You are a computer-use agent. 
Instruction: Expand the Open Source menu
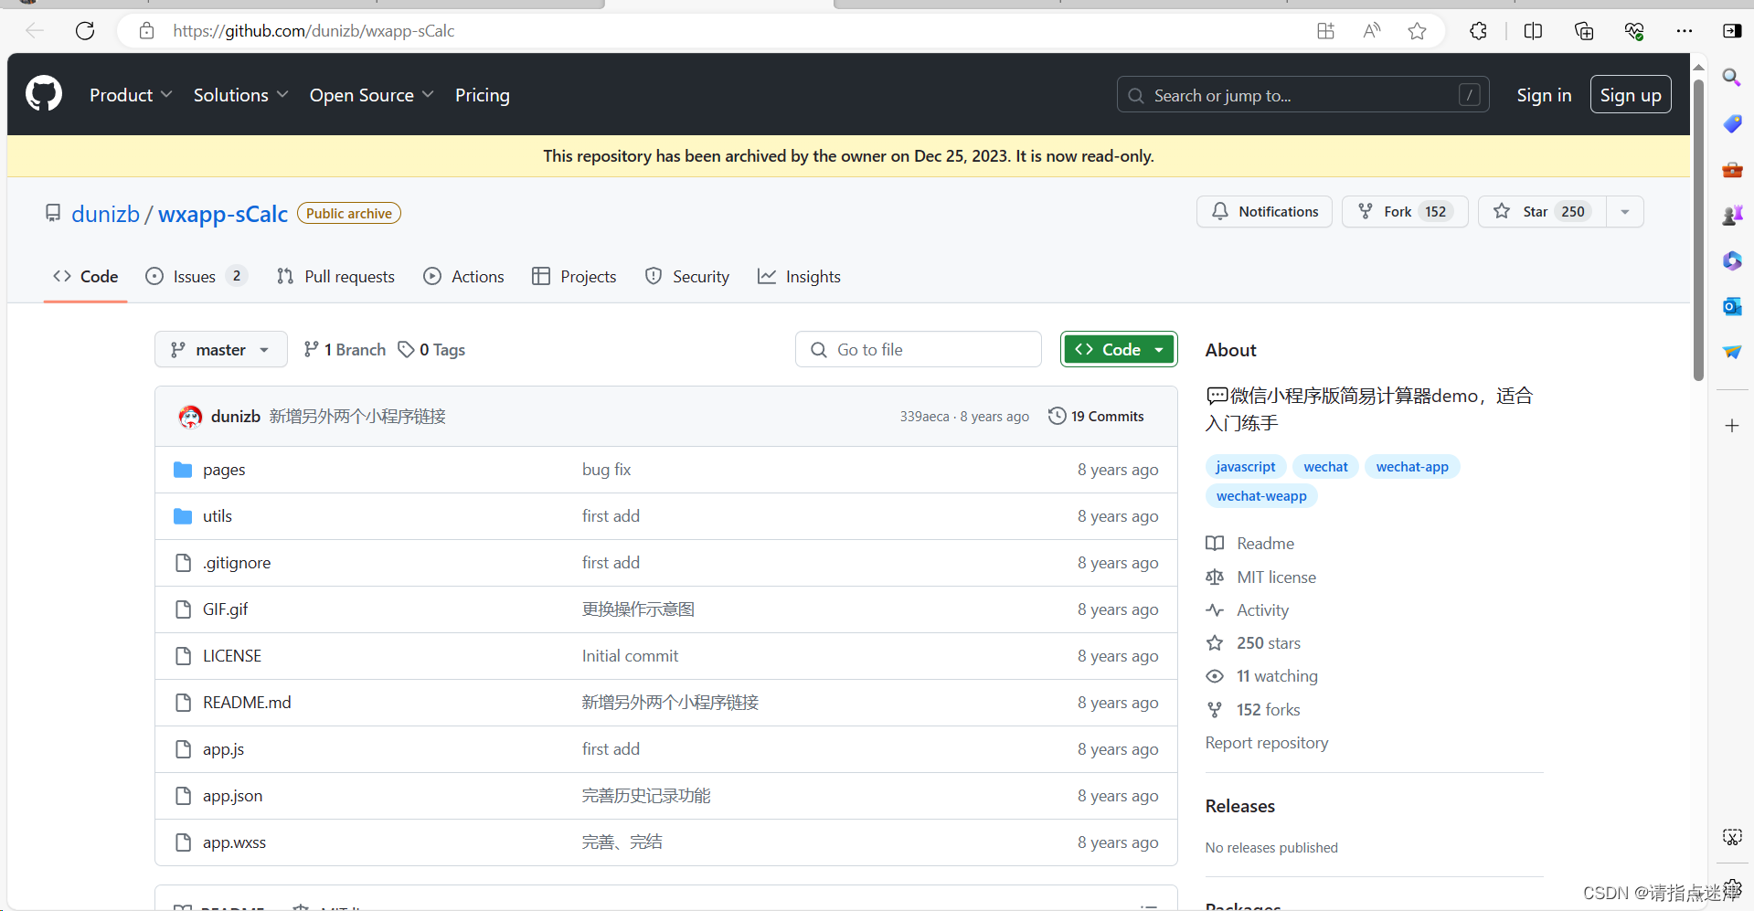[371, 95]
